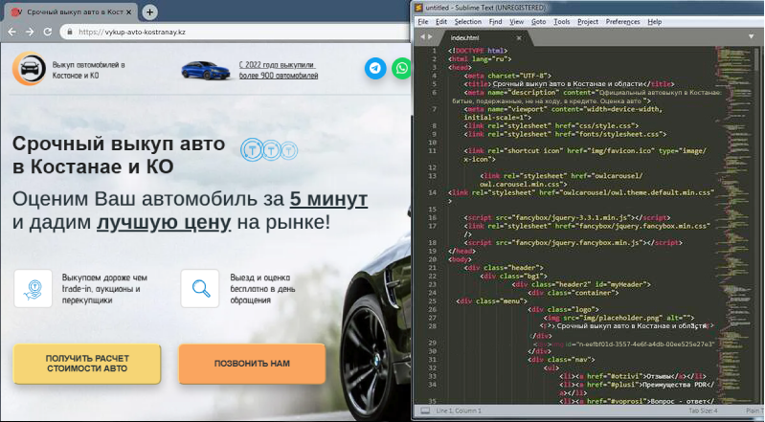Click the round car logo on website
Viewport: 765px width, 422px height.
click(x=30, y=69)
